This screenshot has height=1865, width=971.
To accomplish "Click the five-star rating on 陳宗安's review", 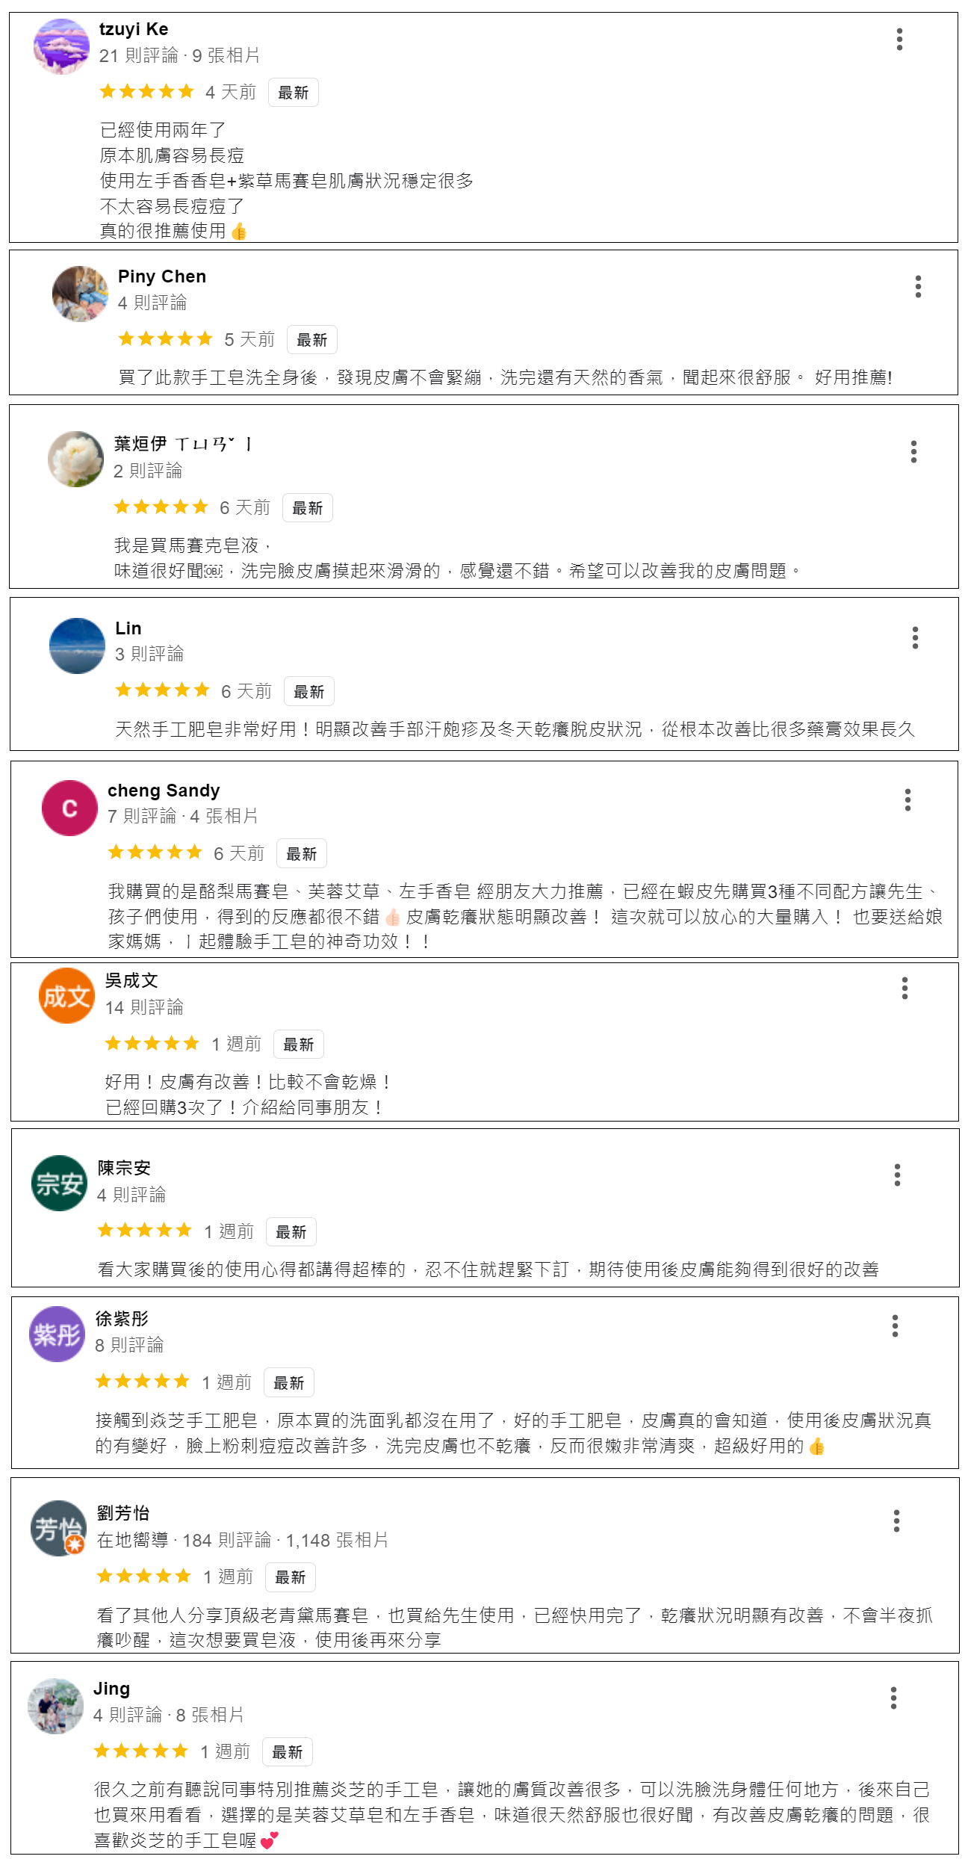I will pos(144,1230).
